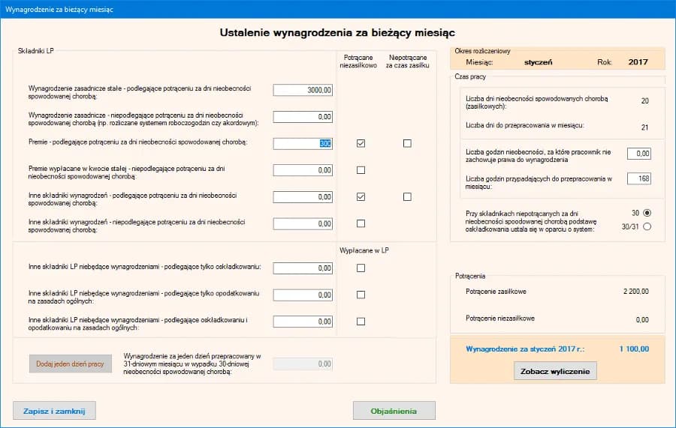Focus the Premie podlegające potrąceniu amount field
The height and width of the screenshot is (428, 676).
pos(303,143)
